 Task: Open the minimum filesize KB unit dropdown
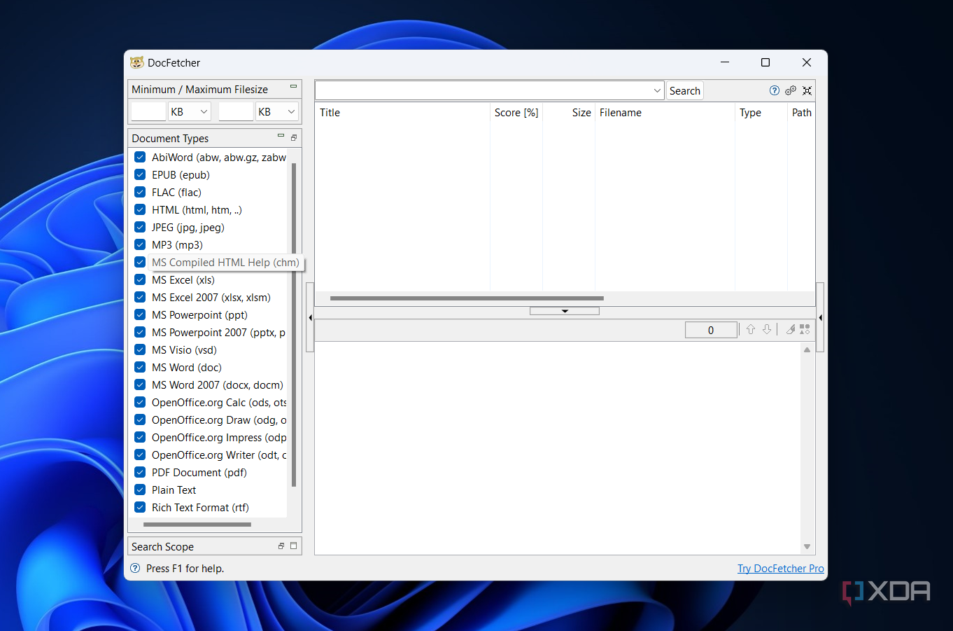190,111
